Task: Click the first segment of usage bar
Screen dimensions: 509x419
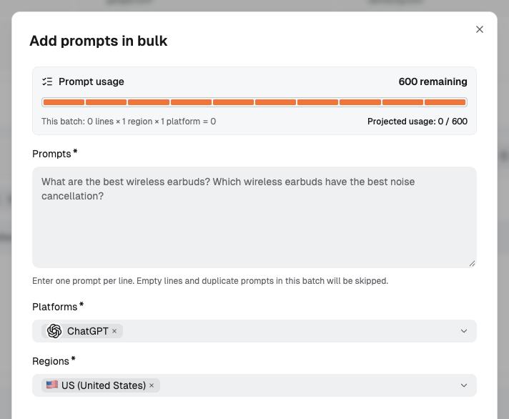Action: [x=64, y=102]
